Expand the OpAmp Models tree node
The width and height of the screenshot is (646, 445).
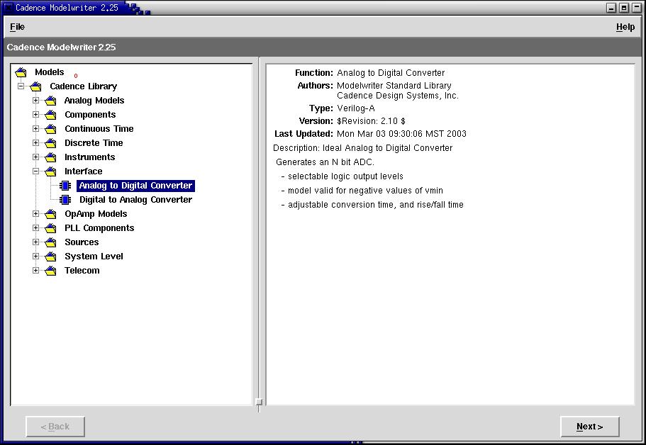35,213
